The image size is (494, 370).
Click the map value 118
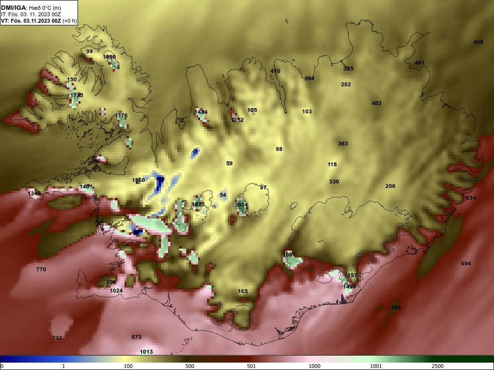tap(332, 165)
